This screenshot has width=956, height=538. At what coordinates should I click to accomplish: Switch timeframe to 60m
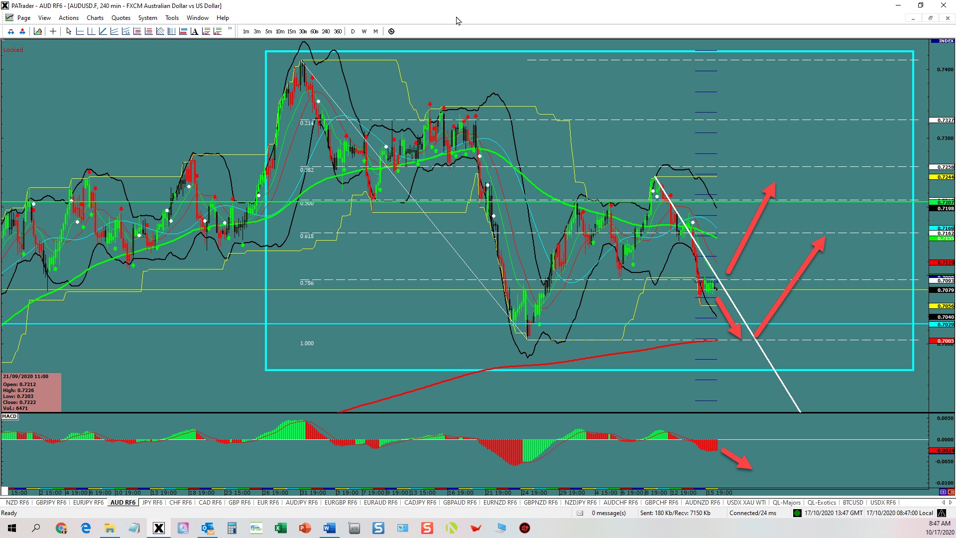pos(314,31)
